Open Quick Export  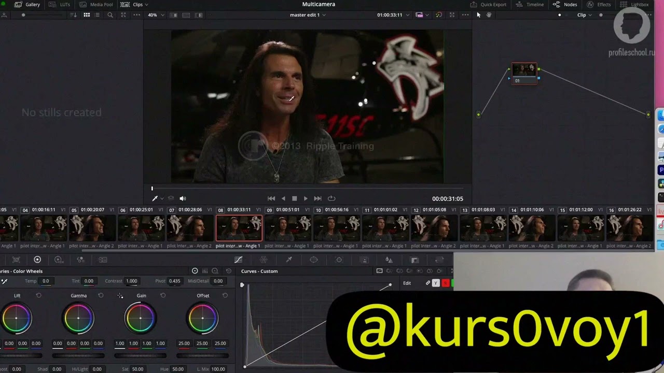(488, 5)
